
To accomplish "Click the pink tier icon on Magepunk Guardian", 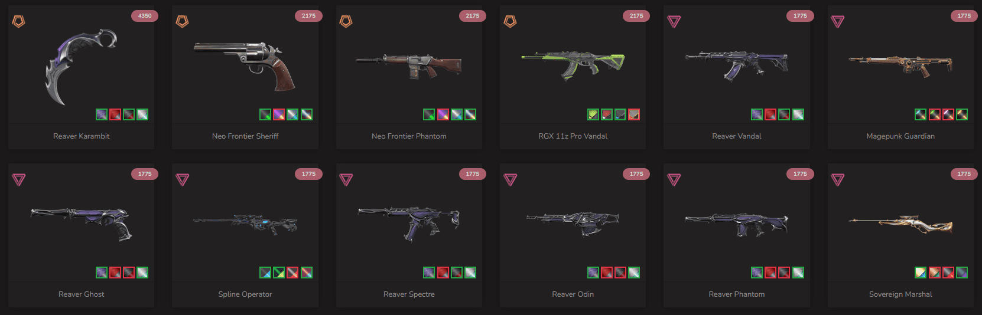I will [x=837, y=22].
